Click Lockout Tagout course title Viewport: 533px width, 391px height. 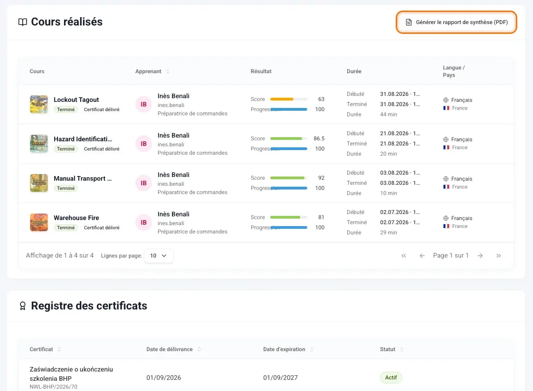(x=76, y=100)
